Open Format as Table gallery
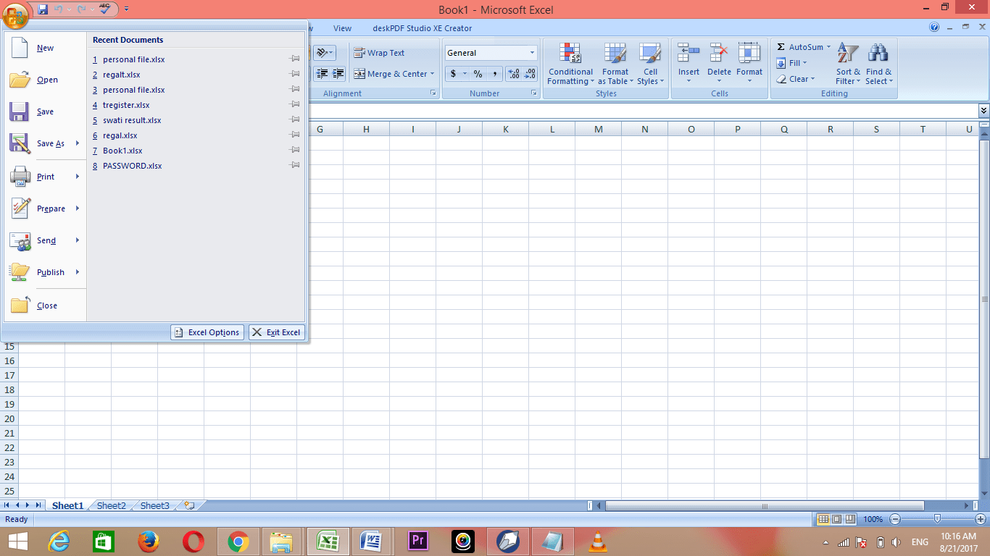 pyautogui.click(x=615, y=64)
